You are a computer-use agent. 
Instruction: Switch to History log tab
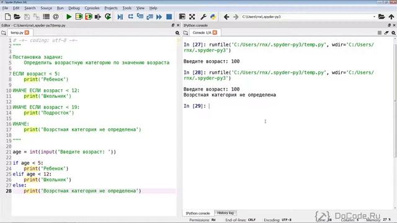point(225,213)
